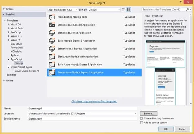Select Visual Studio Solutions item
This screenshot has height=134, width=194.
[27, 71]
